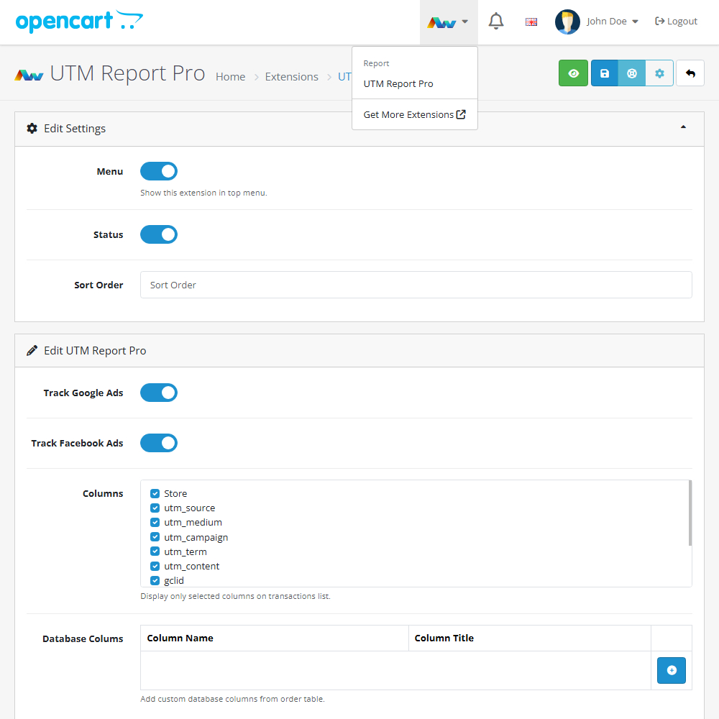Select UTM Report Pro from the menu

(x=398, y=83)
